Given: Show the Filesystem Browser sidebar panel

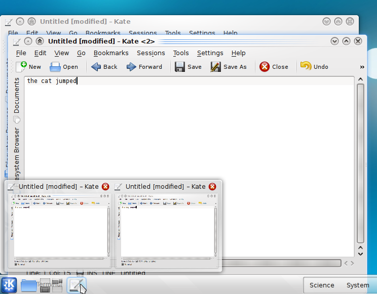Looking at the screenshot, I should 16,154.
